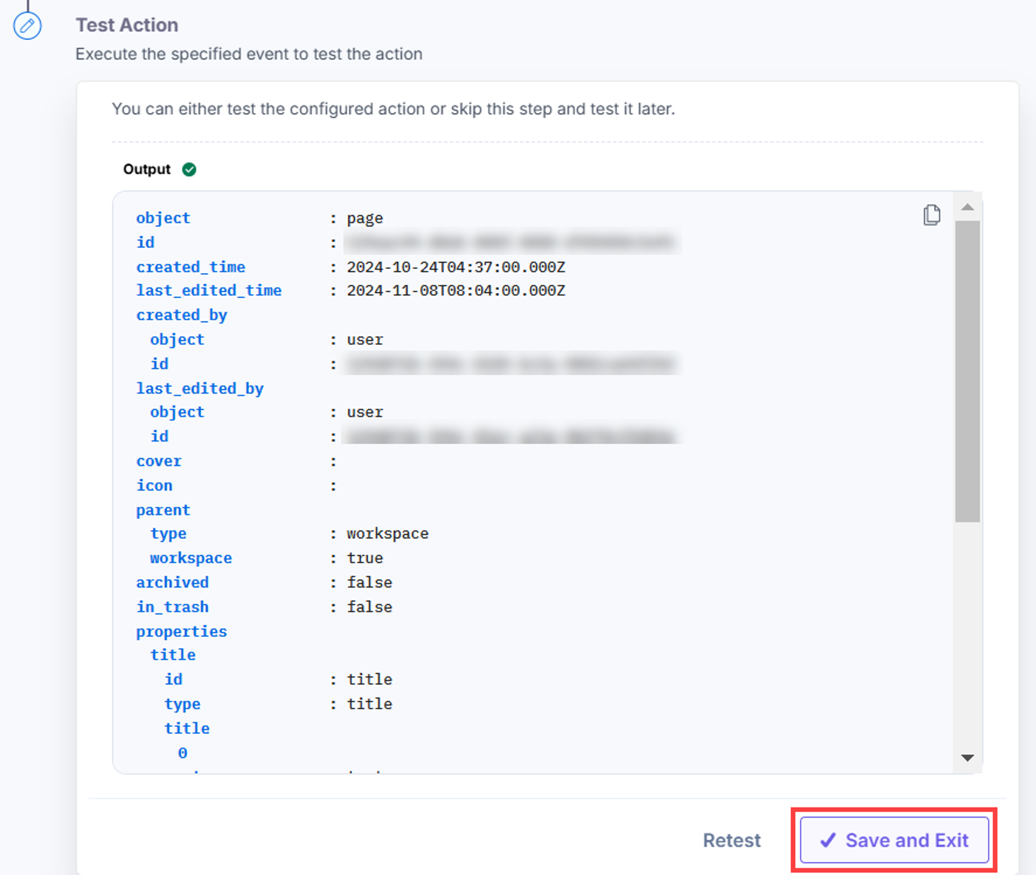This screenshot has height=875, width=1036.
Task: Click the pencil edit step icon
Action: (27, 26)
